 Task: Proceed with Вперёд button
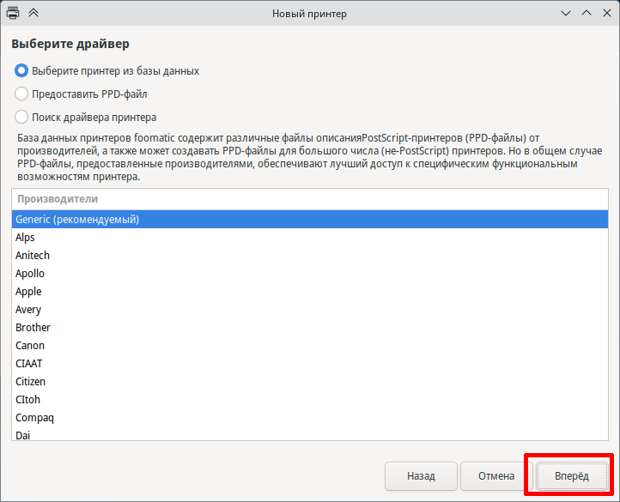pyautogui.click(x=572, y=476)
